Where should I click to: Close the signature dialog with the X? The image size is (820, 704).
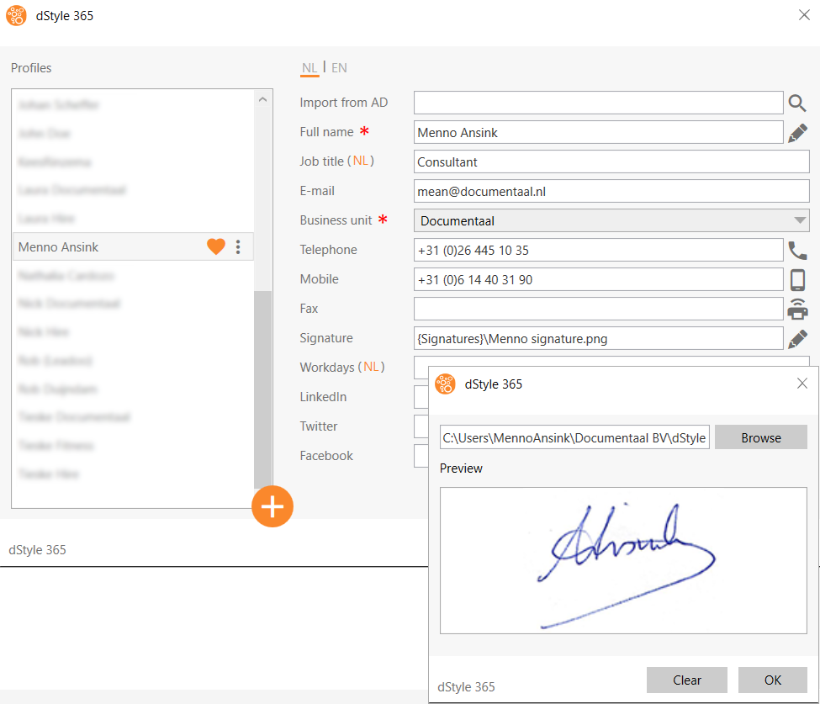pyautogui.click(x=802, y=384)
